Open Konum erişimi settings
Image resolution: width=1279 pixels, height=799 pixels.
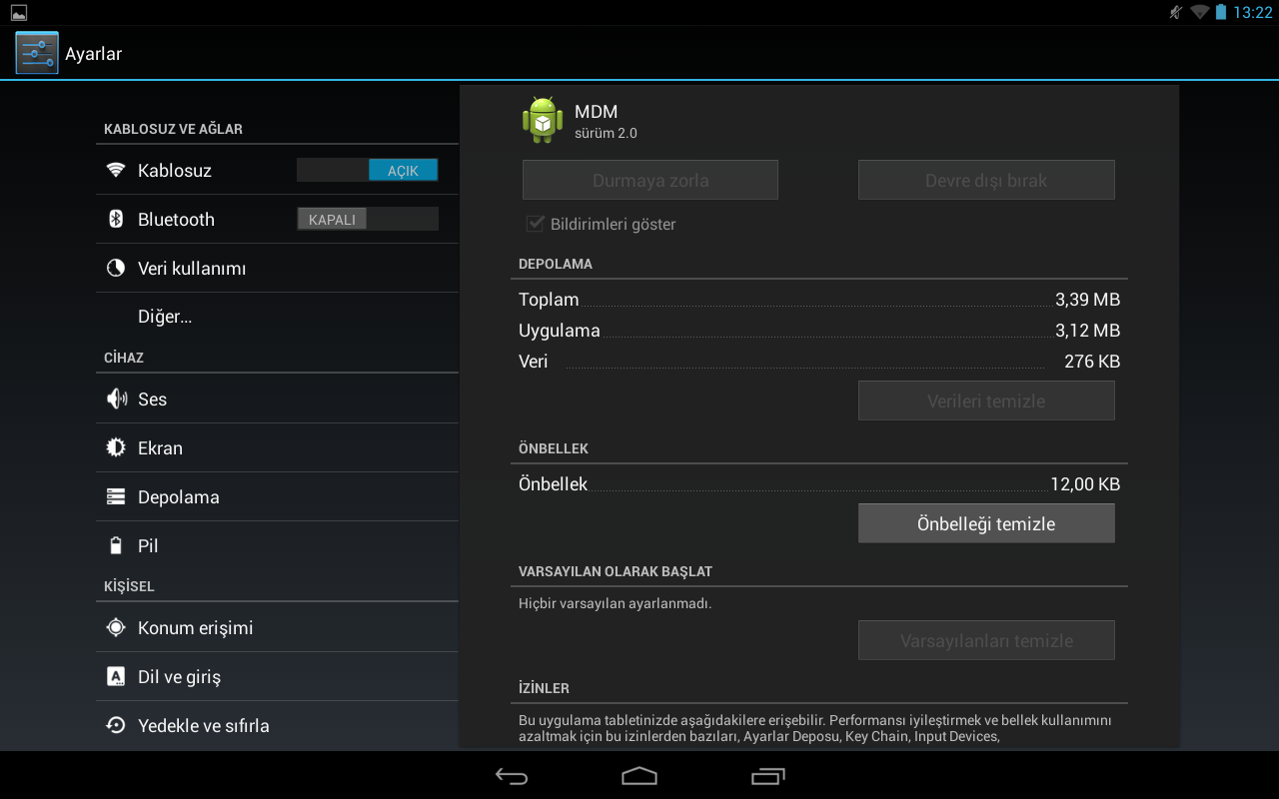click(x=277, y=627)
